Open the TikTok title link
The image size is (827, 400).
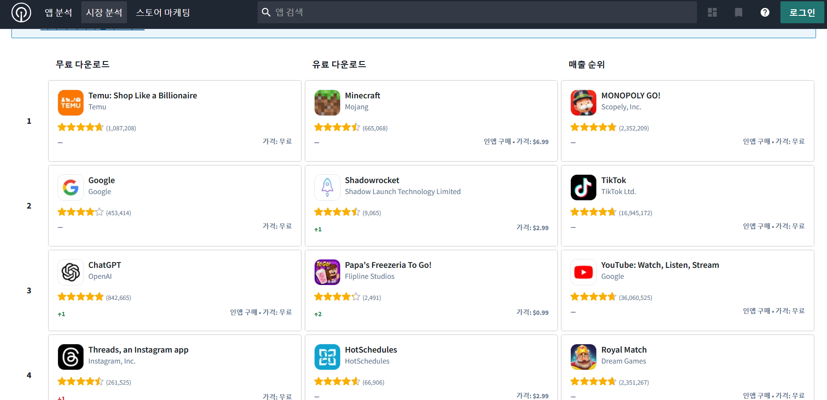pos(613,180)
